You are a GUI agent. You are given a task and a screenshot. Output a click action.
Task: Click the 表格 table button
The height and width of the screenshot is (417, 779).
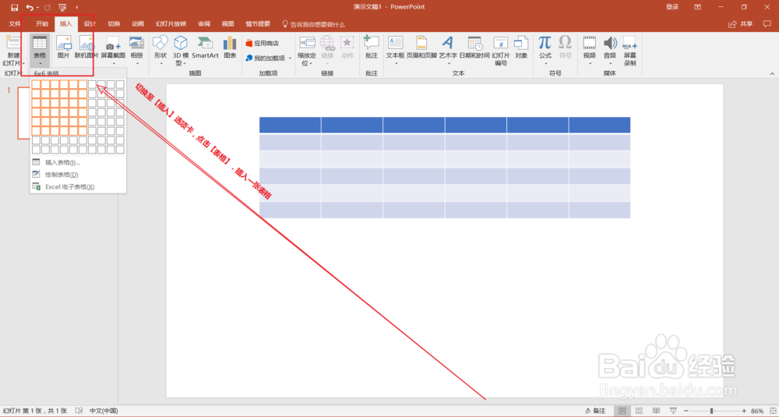(40, 51)
